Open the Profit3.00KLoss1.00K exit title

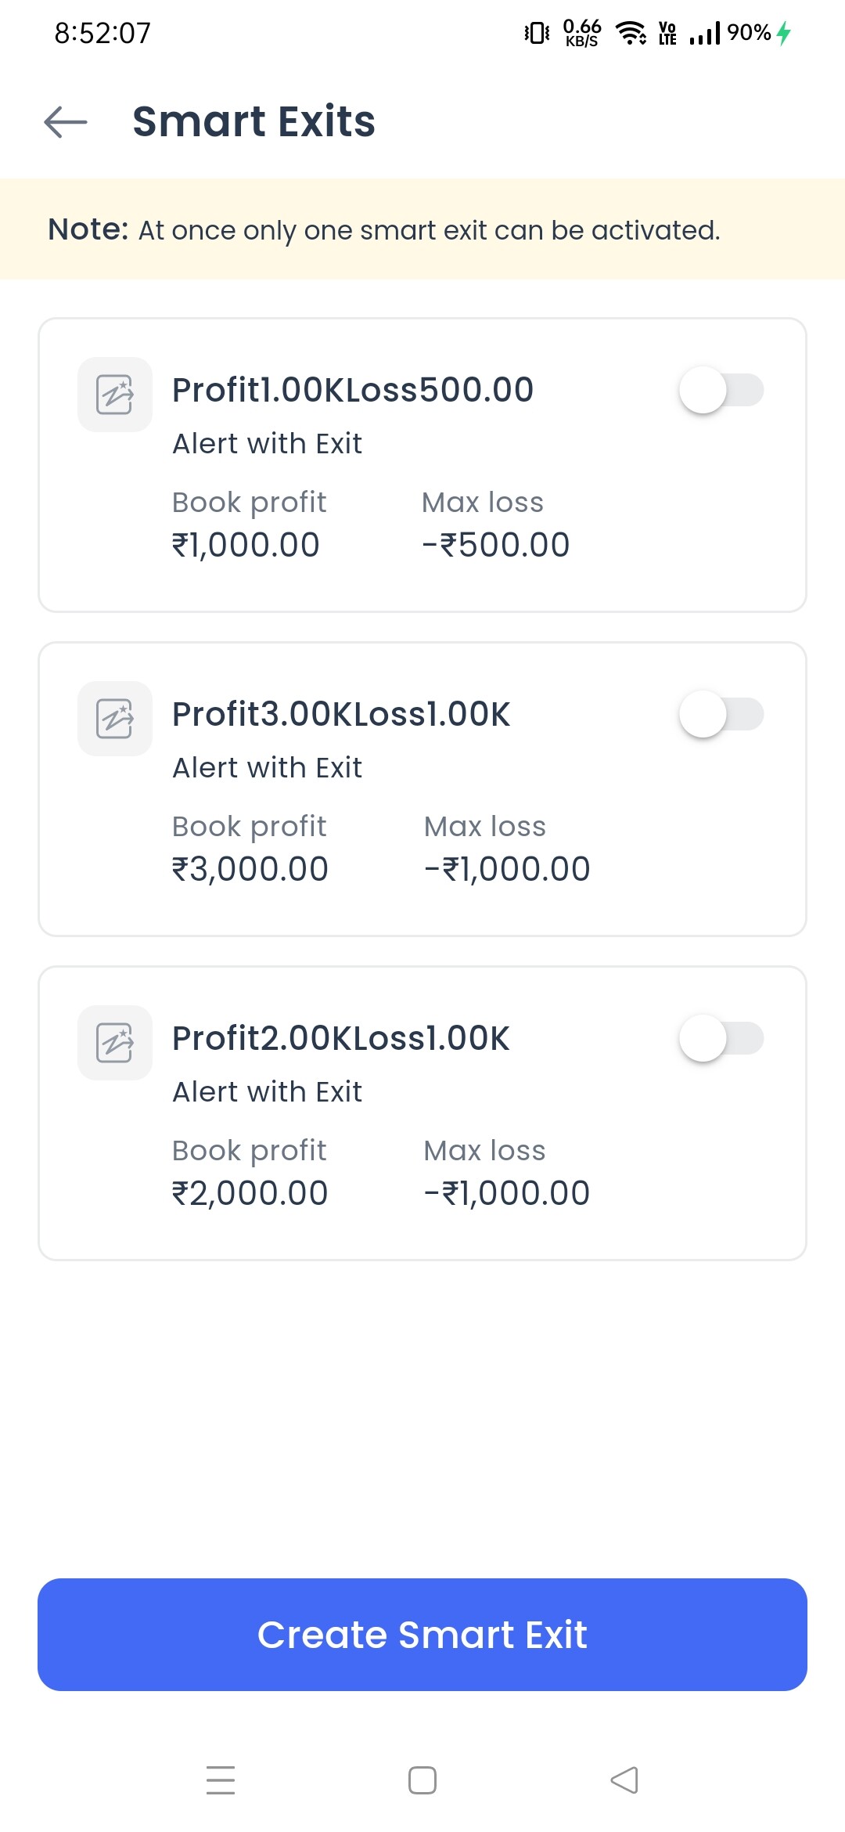(x=341, y=714)
